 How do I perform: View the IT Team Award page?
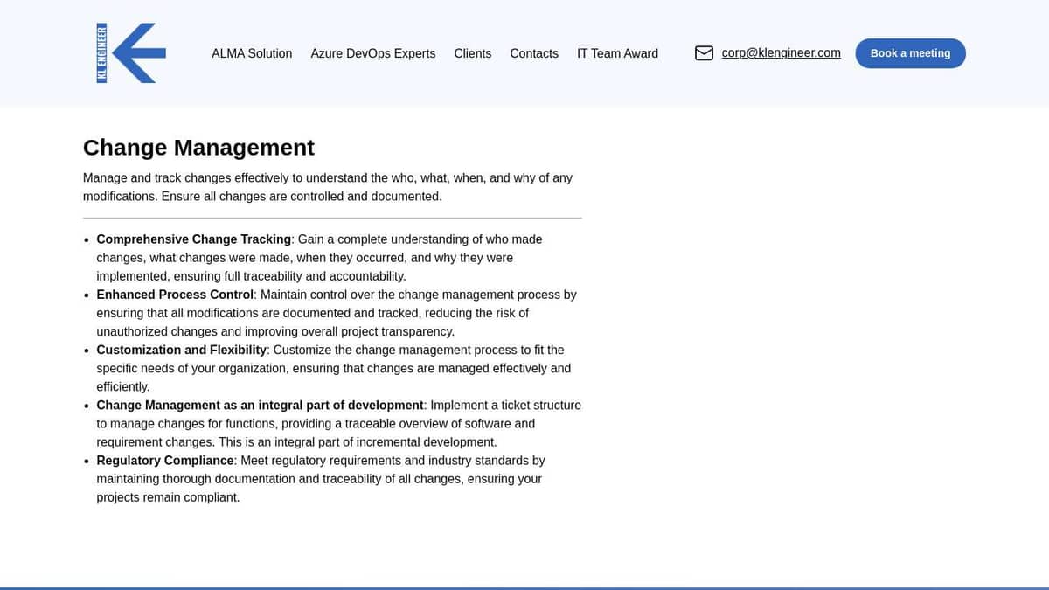coord(617,53)
